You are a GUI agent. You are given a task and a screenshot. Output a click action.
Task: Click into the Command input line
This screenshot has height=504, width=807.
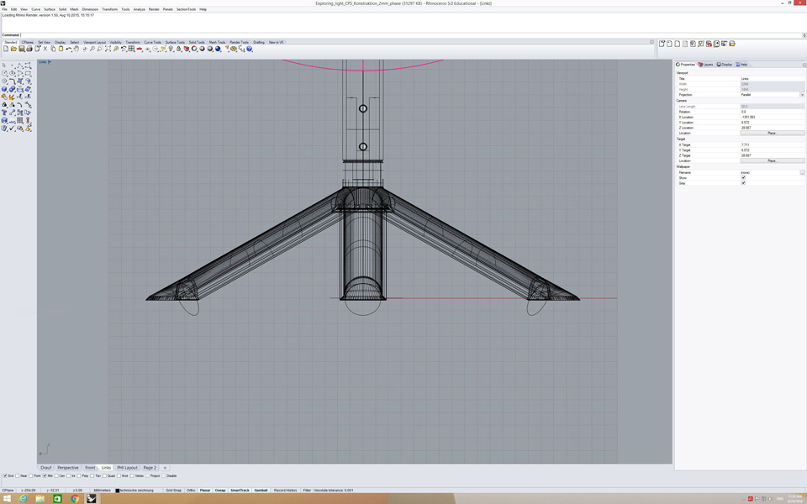(x=412, y=35)
